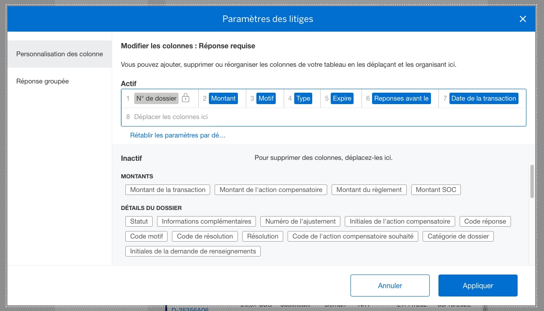Click the inactive Montant SOC chip
Viewport: 544px width, 311px height.
pos(436,190)
